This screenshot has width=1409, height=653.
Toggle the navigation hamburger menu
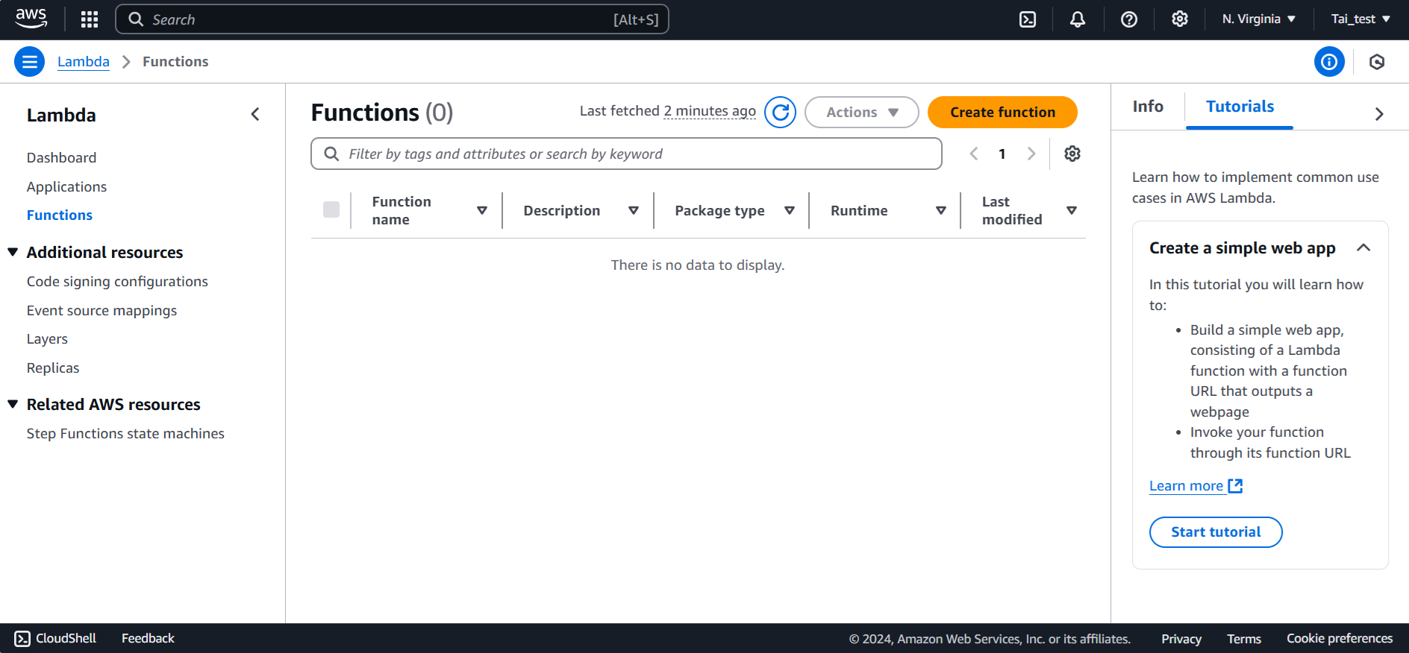point(30,62)
